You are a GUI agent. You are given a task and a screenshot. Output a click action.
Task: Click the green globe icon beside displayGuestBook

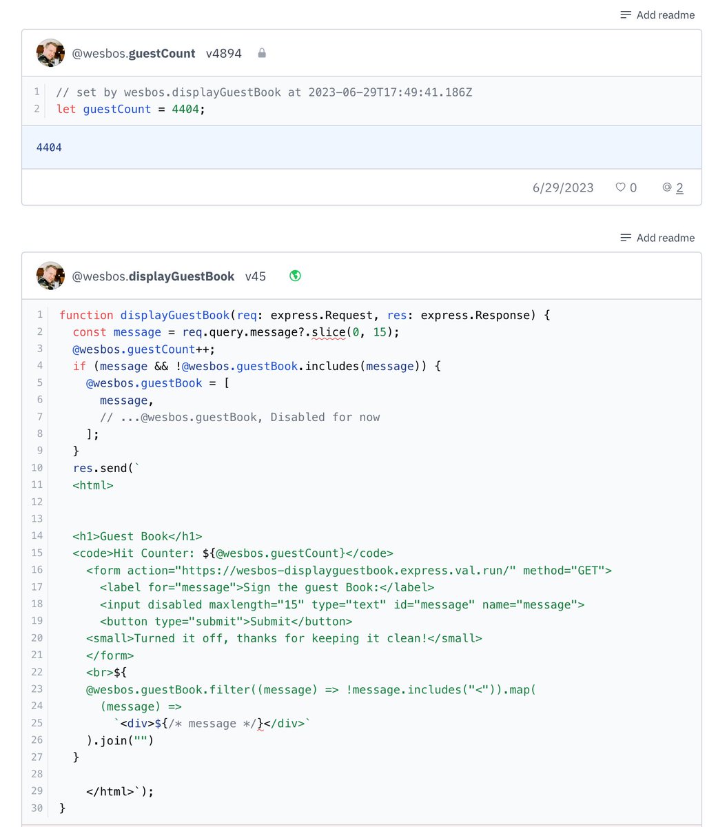pyautogui.click(x=296, y=276)
